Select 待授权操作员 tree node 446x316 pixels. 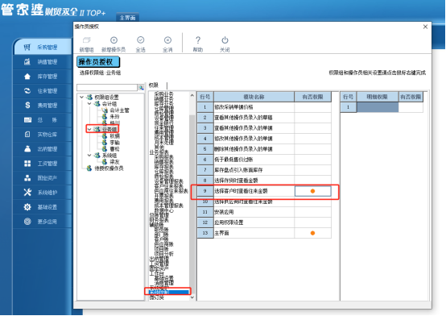pos(109,168)
